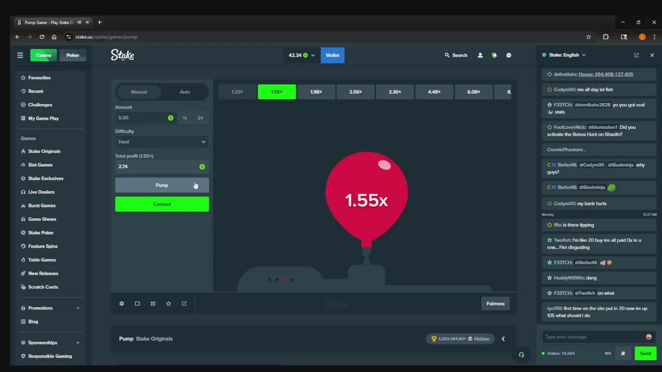The width and height of the screenshot is (662, 372).
Task: Cash out the current bet
Action: [x=162, y=204]
